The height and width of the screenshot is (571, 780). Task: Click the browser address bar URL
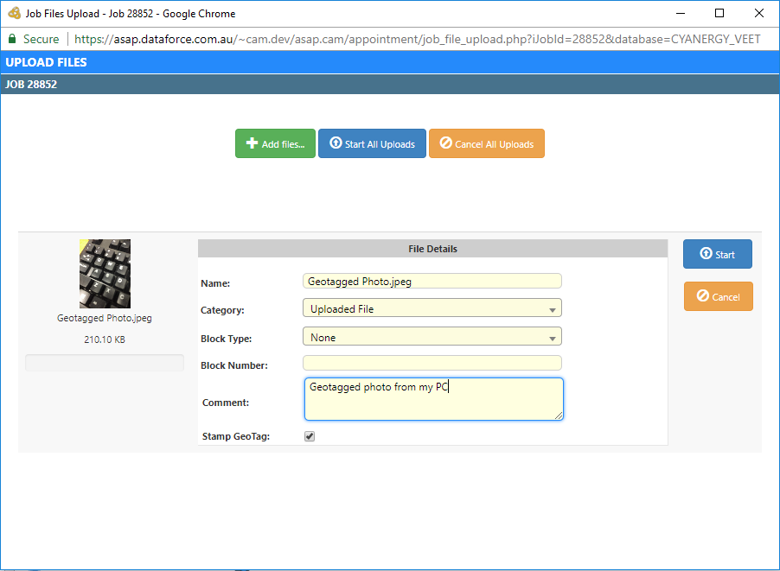point(415,39)
